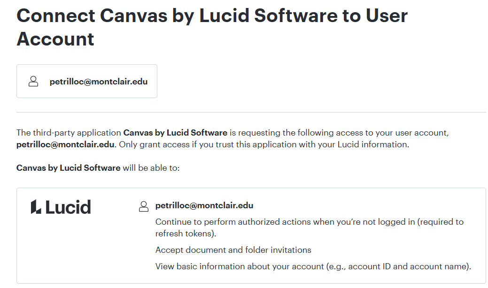488x288 pixels.
Task: Click the "Only grant access if you trust" sentence
Action: click(263, 144)
